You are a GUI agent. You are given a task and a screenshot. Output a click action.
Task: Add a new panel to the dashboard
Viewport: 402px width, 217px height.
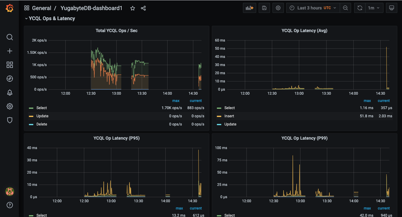click(249, 8)
